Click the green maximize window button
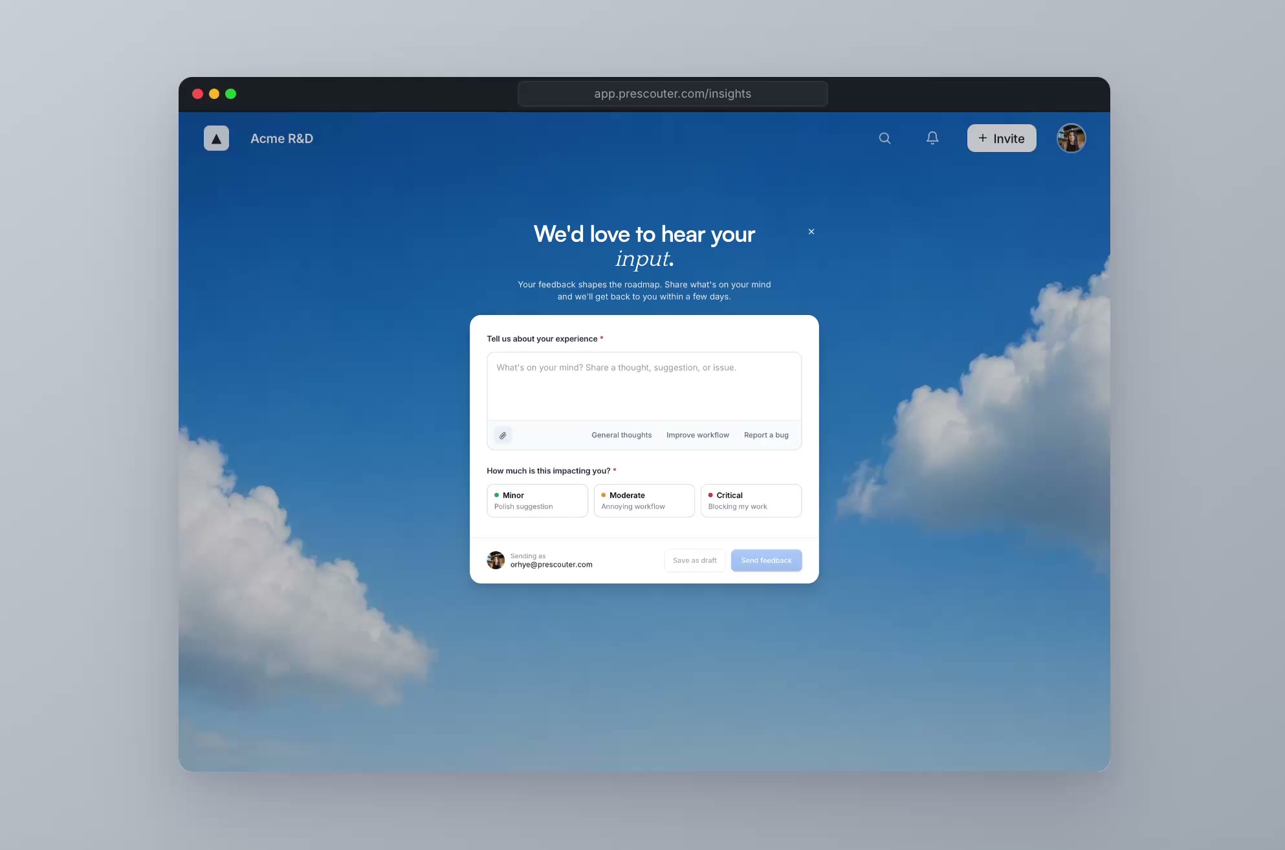The image size is (1285, 850). pos(230,94)
